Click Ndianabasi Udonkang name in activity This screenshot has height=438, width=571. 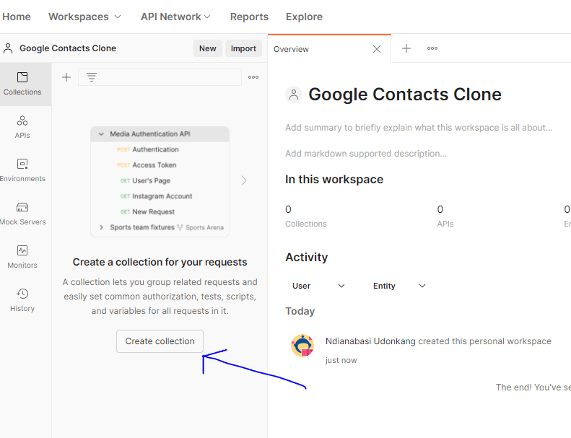point(370,341)
